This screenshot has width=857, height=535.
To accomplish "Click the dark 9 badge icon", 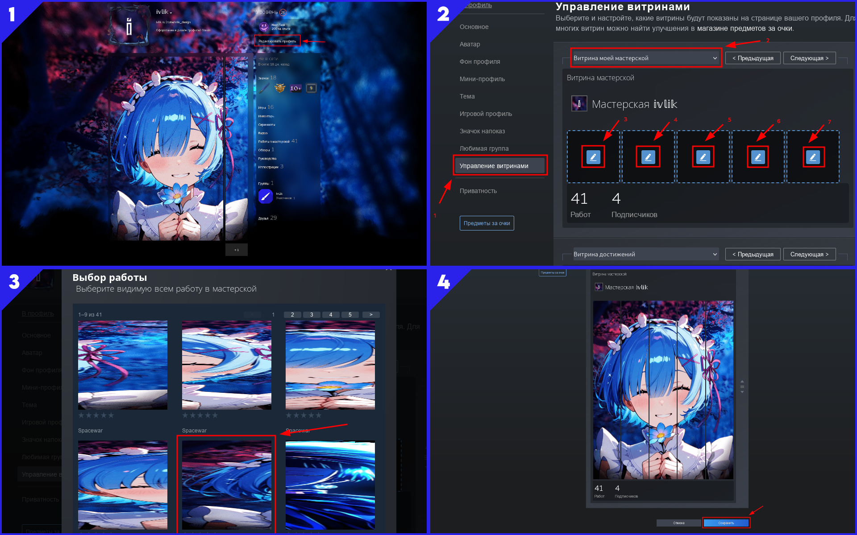I will click(x=312, y=88).
